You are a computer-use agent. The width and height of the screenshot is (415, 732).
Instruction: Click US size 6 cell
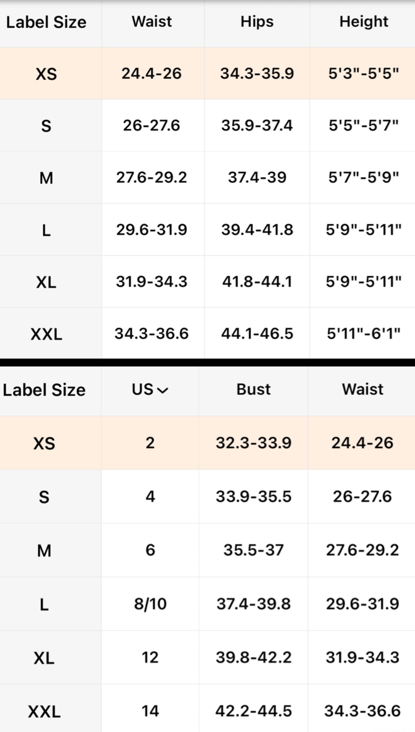150,550
